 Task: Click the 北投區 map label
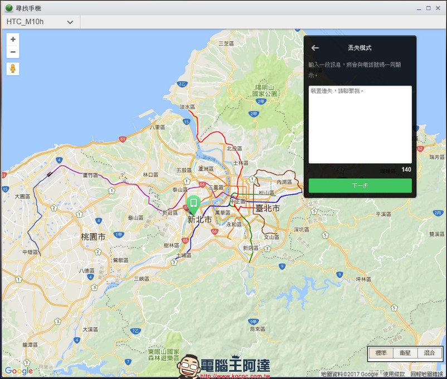234,149
